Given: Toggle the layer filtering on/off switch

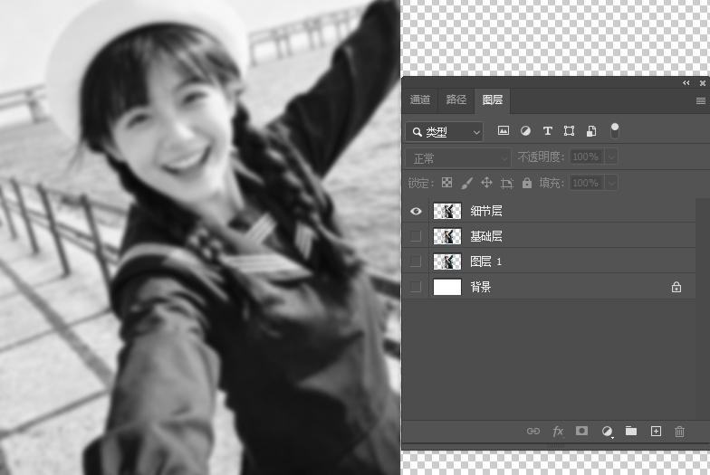Looking at the screenshot, I should pyautogui.click(x=615, y=130).
